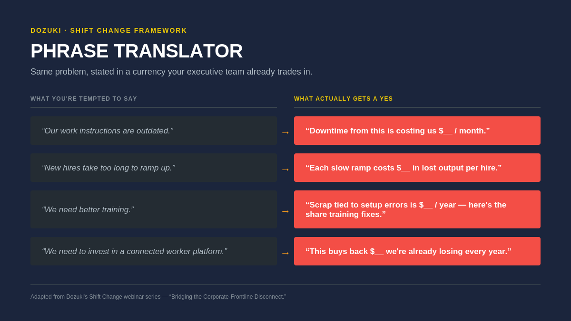The width and height of the screenshot is (571, 321).
Task: Click the horizontal divider line above the footer
Action: pos(285,284)
